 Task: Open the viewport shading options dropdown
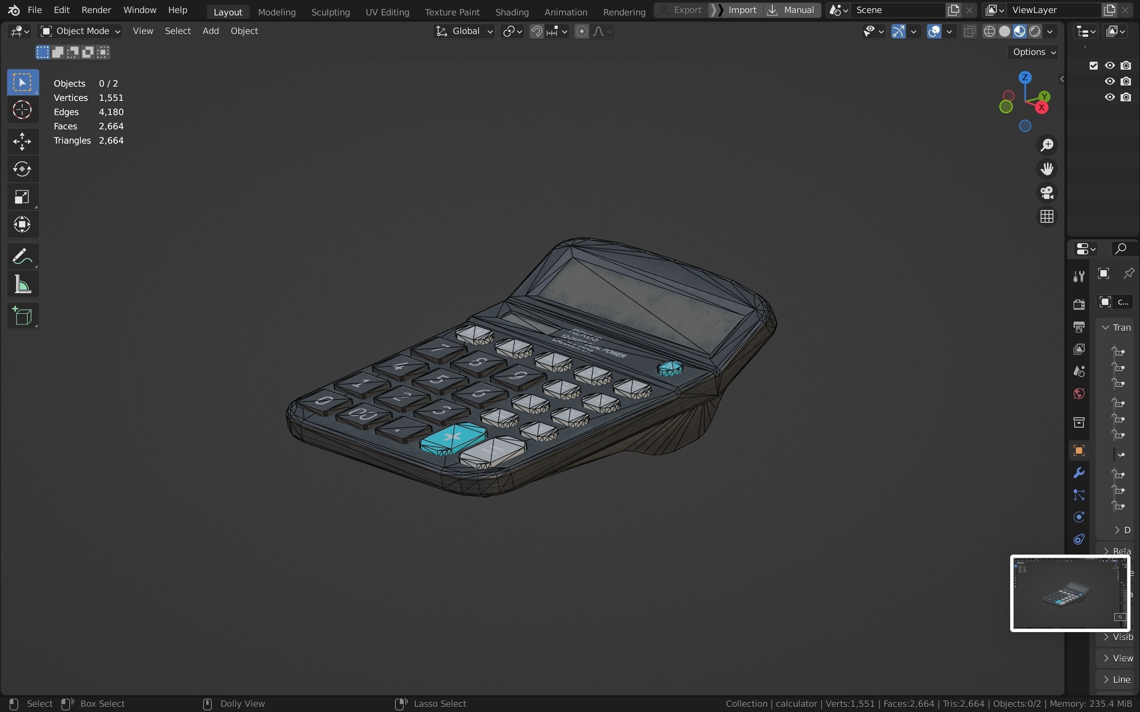(x=1050, y=32)
